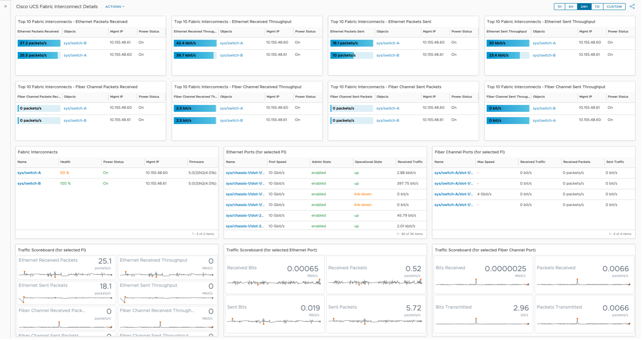Click the Sent Packets 5.72 tile
Screen dimensions: 643x340
pyautogui.click(x=376, y=314)
